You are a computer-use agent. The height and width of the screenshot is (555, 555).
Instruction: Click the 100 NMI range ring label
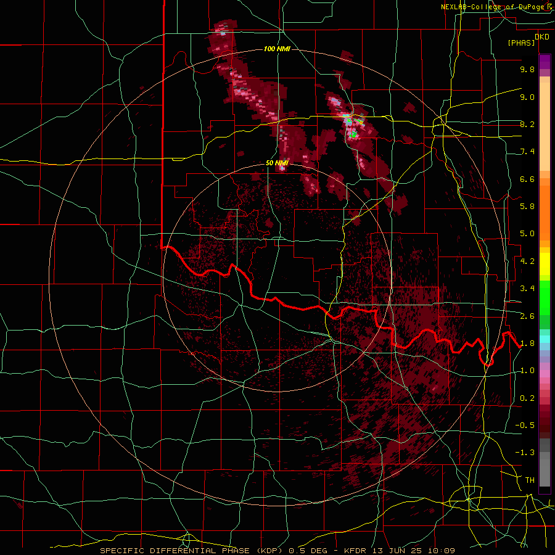coord(277,49)
